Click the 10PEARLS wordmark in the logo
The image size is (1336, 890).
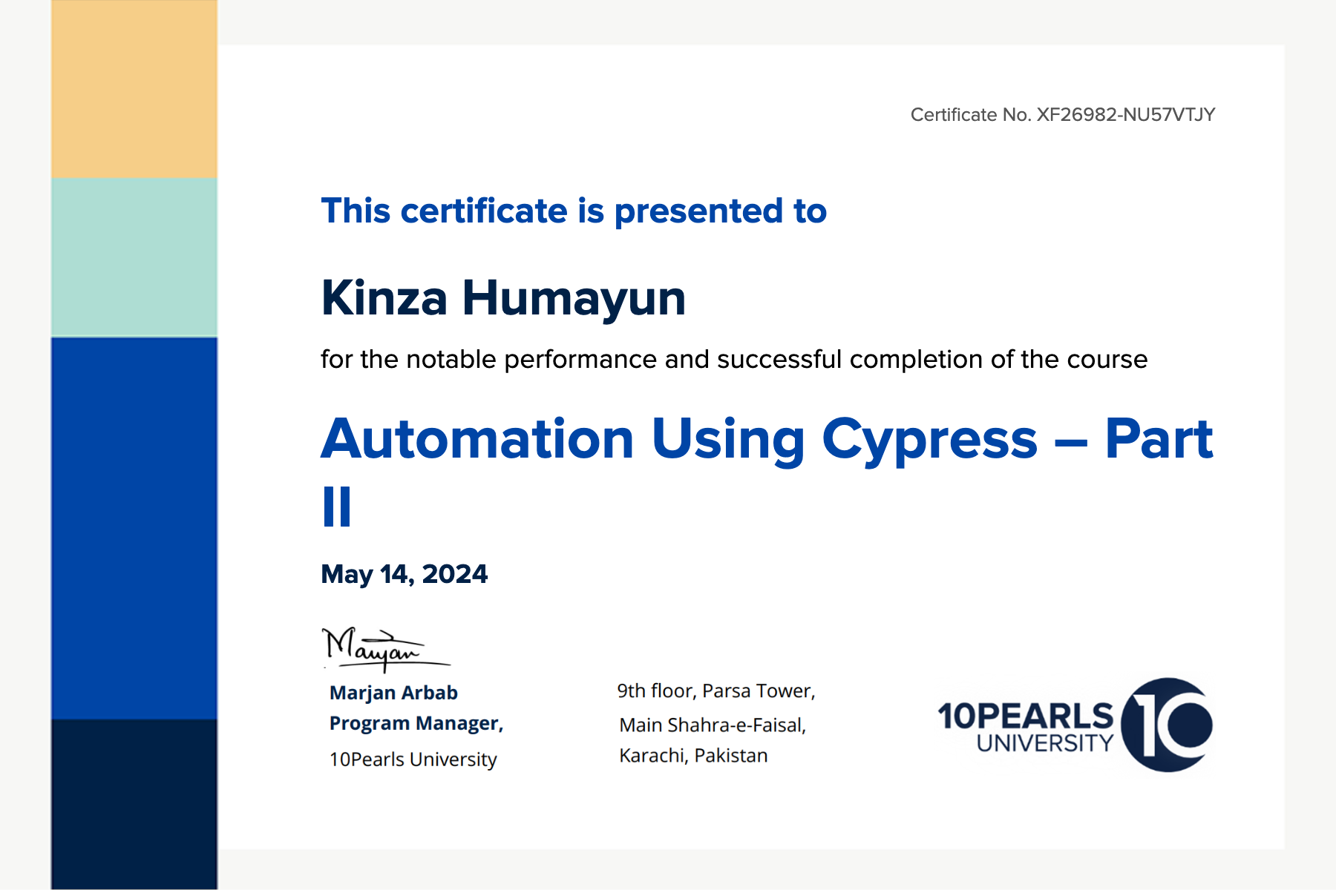pyautogui.click(x=1025, y=716)
